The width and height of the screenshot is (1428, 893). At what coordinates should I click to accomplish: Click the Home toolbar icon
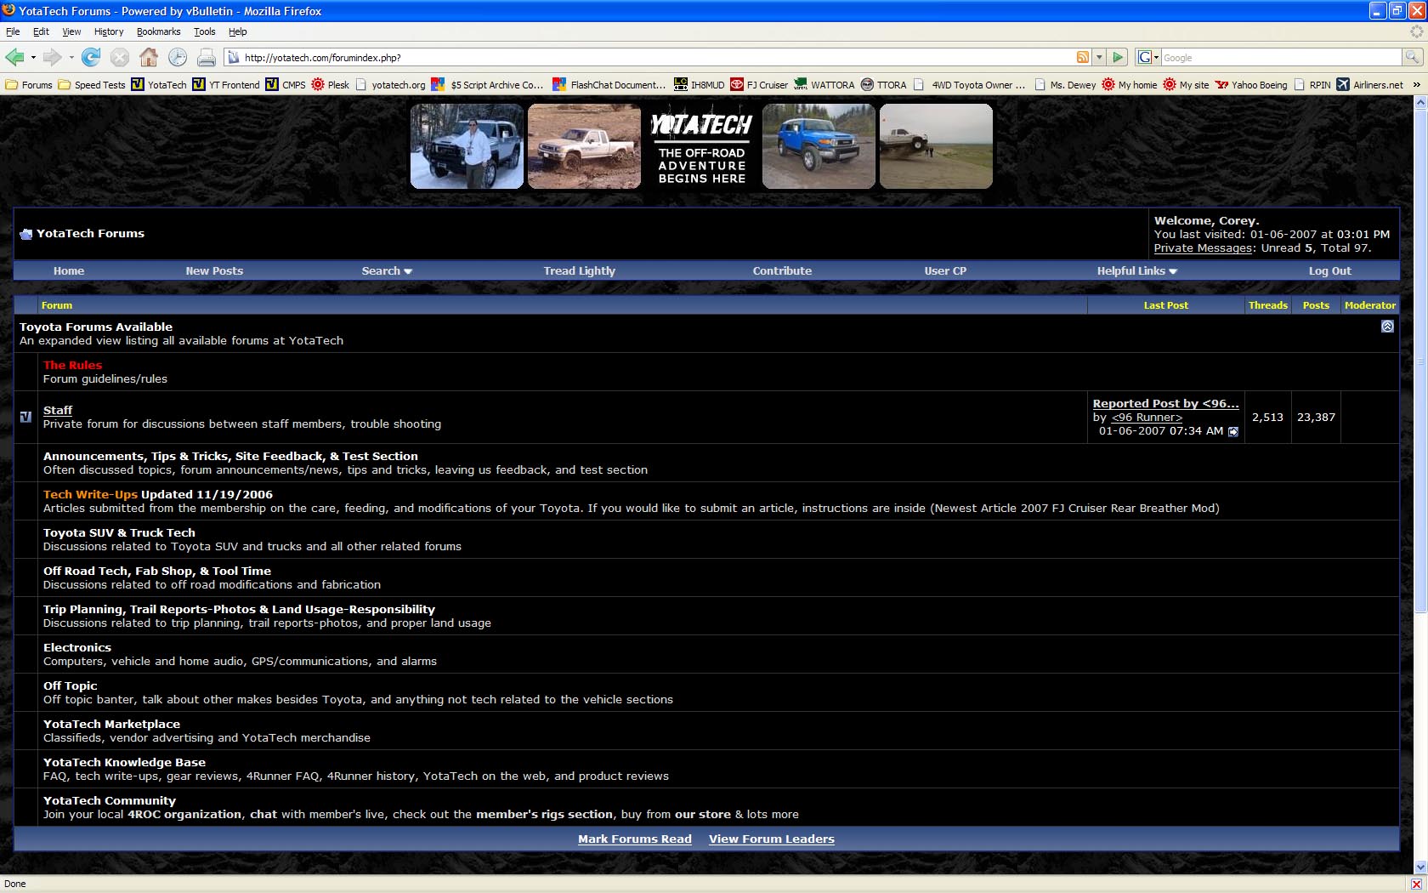(149, 57)
